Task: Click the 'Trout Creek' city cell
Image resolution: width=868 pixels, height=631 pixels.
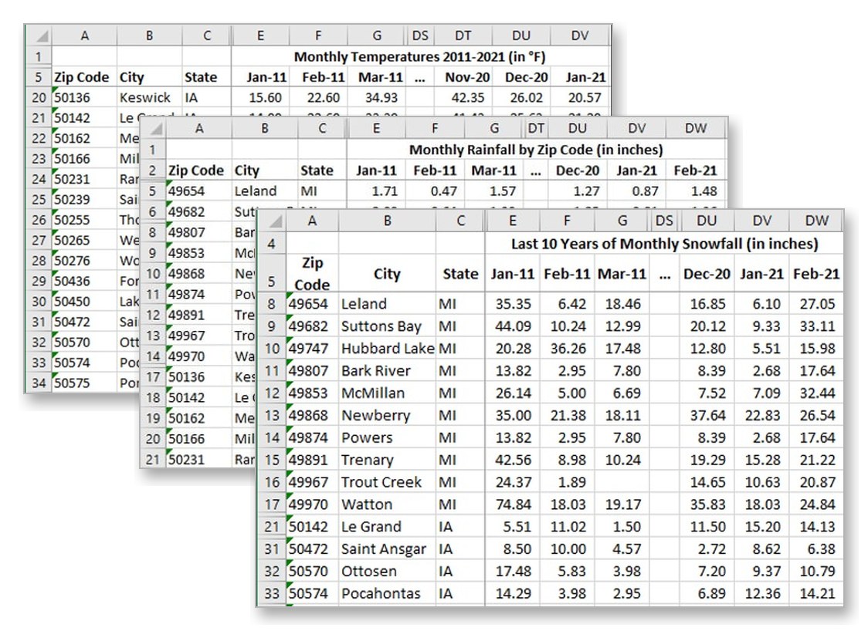Action: [x=387, y=482]
